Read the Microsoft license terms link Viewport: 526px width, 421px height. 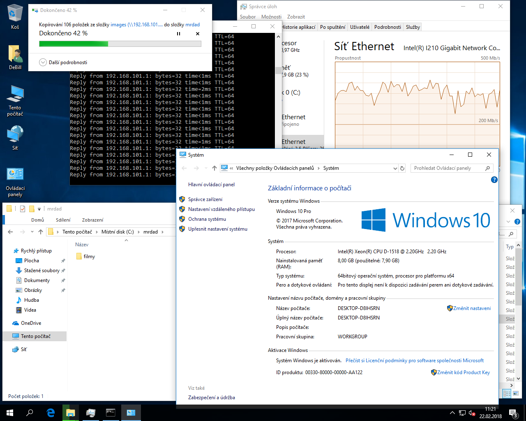click(415, 361)
